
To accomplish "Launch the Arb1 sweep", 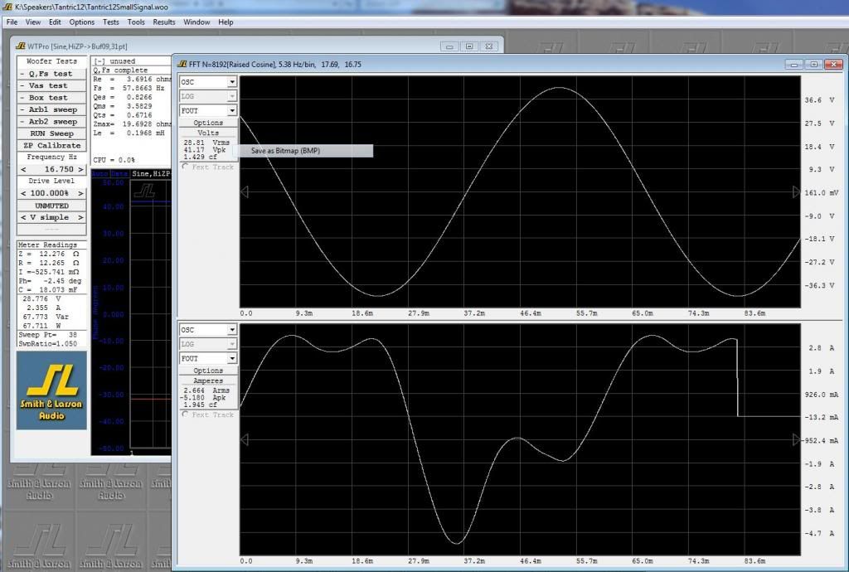I will coord(51,109).
